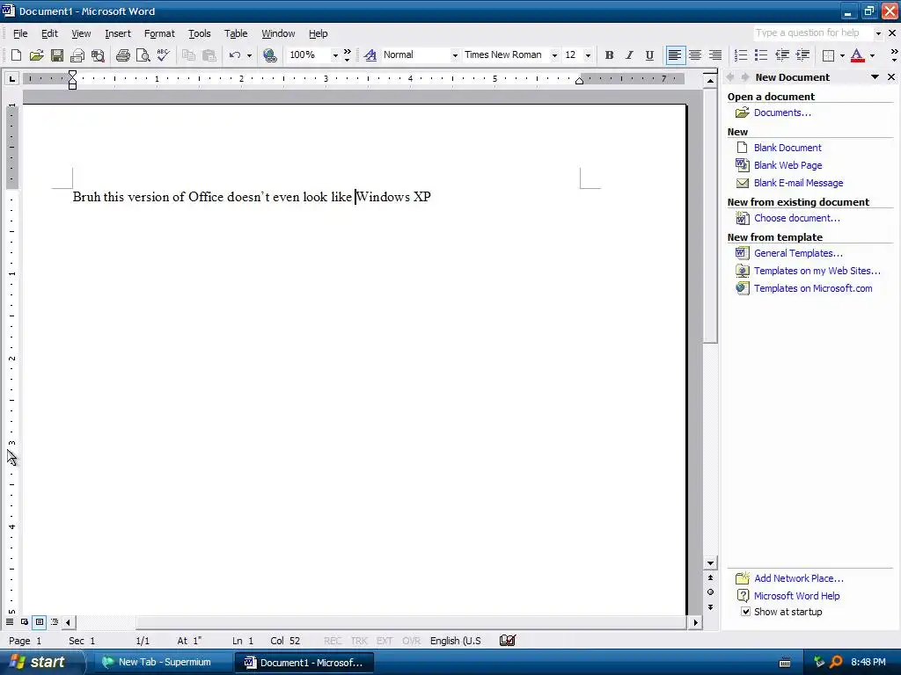Increase the paragraph indent
901x675 pixels.
tap(802, 55)
